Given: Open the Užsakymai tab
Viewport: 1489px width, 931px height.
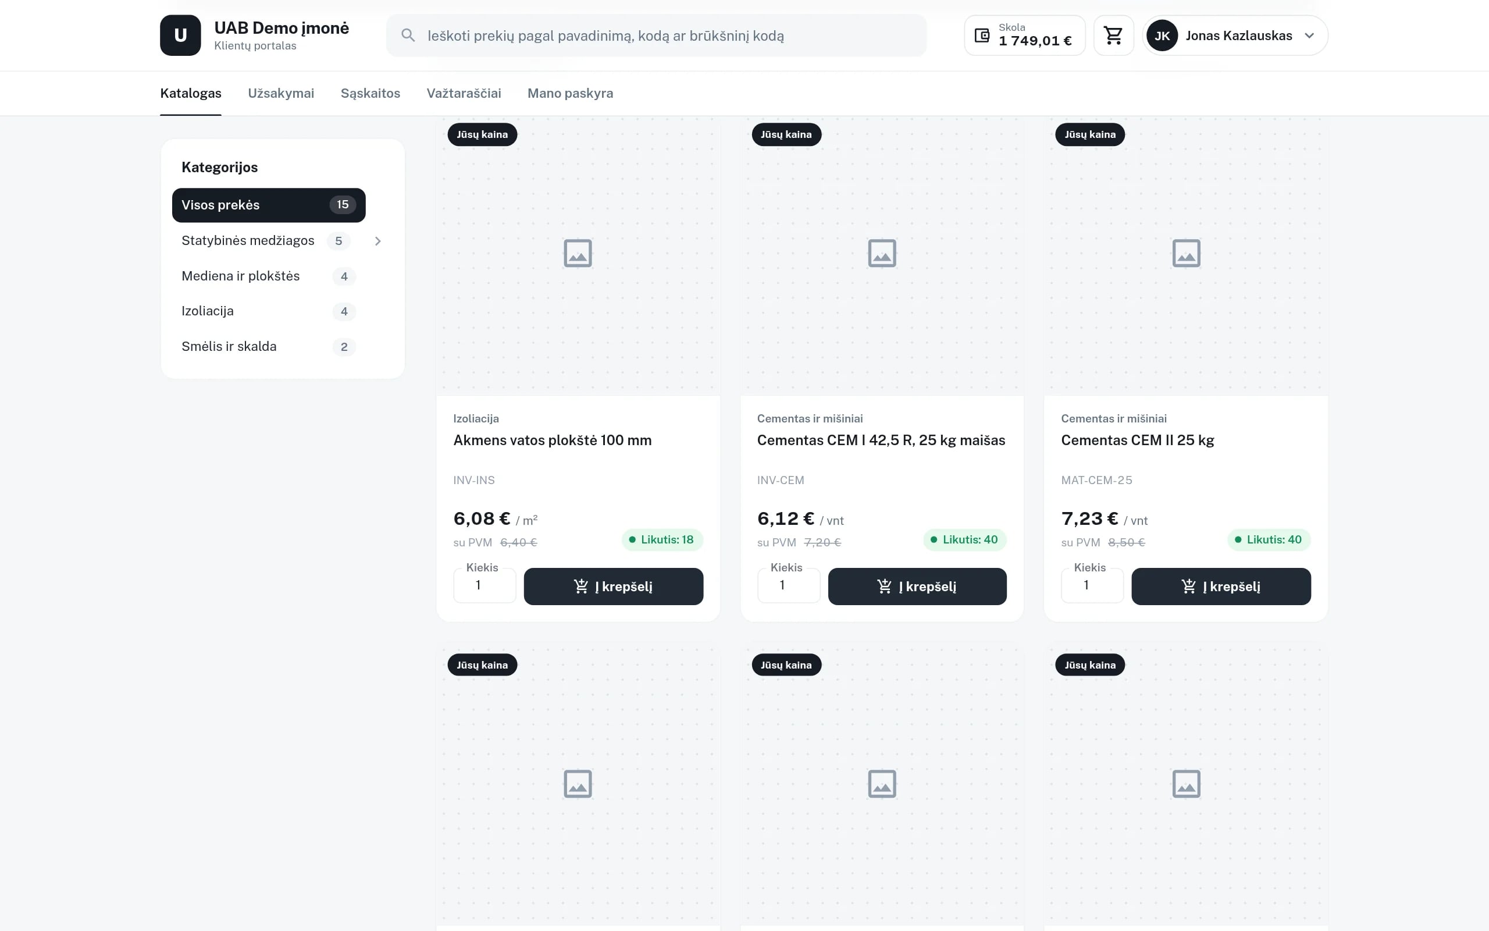Looking at the screenshot, I should click(281, 93).
